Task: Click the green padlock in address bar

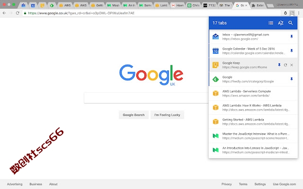Action: click(x=25, y=13)
